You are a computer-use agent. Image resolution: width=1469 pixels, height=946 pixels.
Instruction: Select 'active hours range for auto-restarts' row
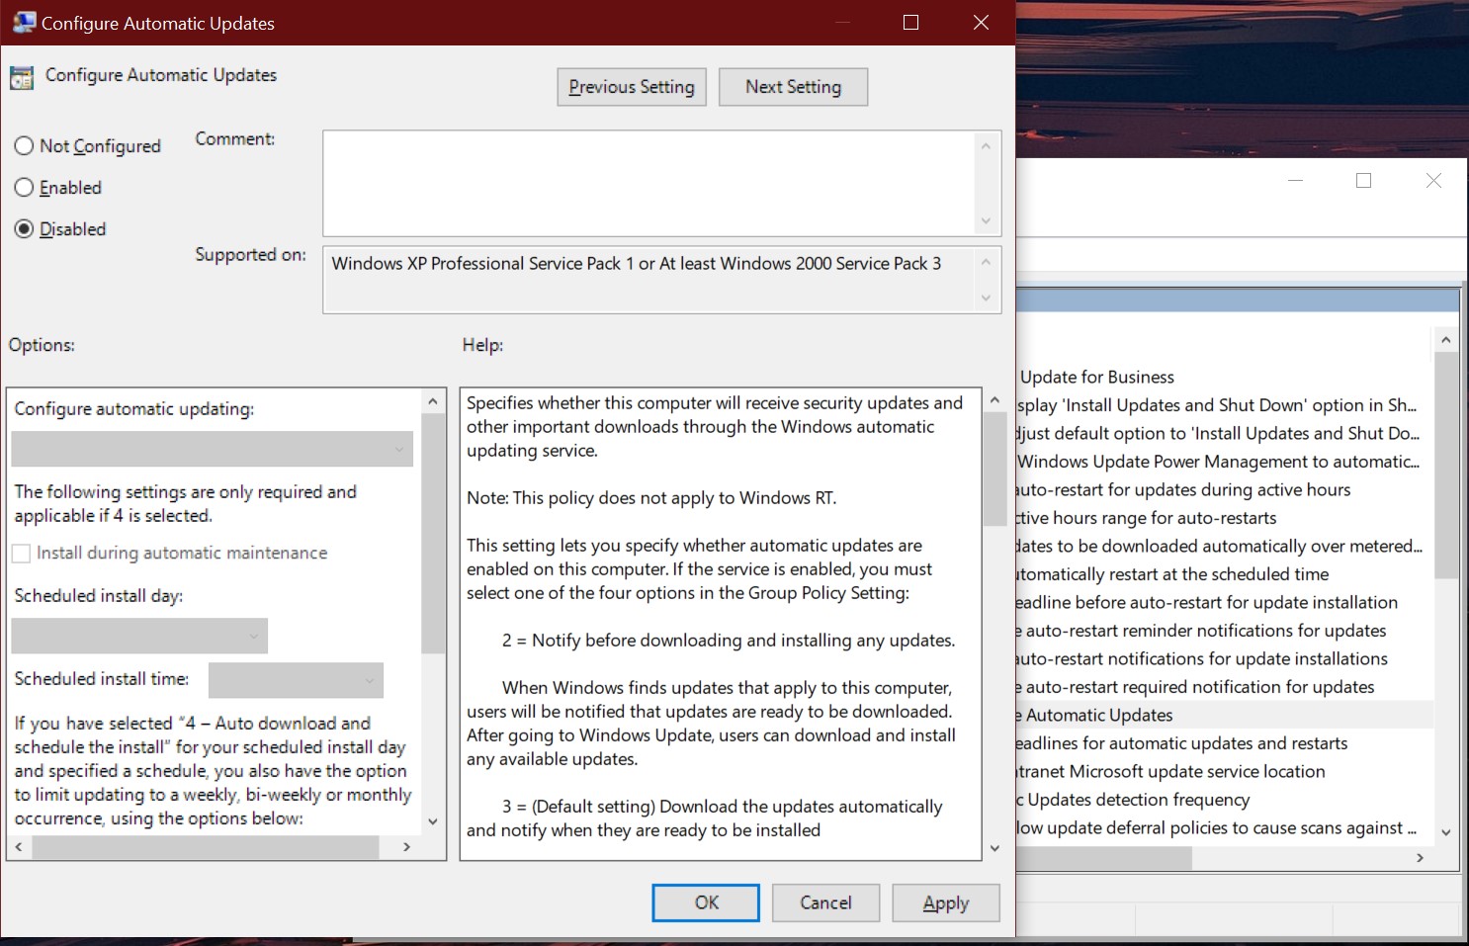1147,518
